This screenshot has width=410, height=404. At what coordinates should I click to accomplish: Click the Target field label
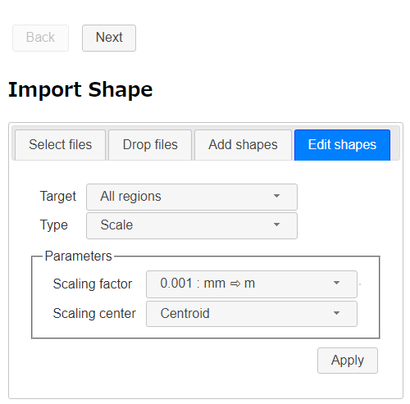(58, 196)
